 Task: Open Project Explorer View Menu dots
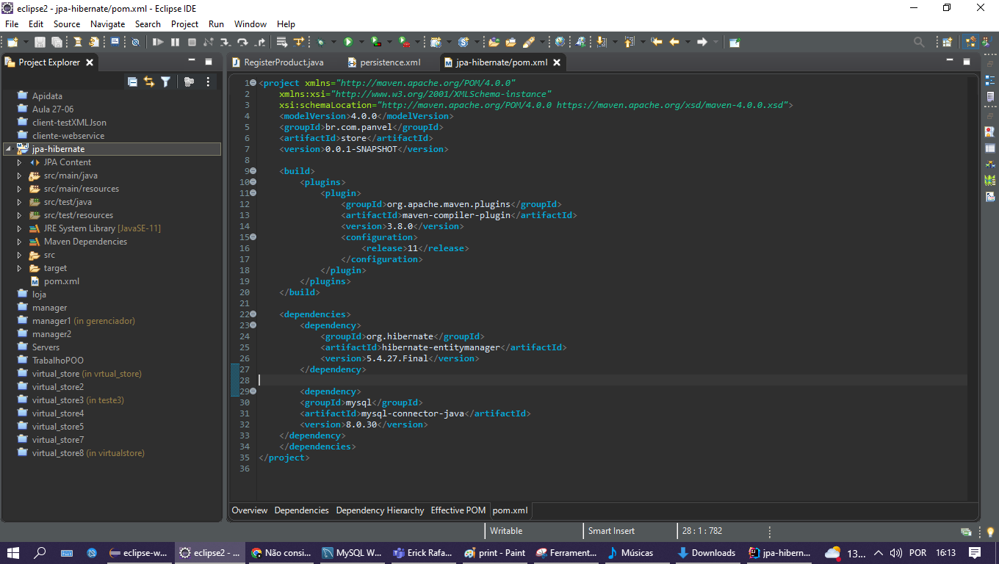208,82
